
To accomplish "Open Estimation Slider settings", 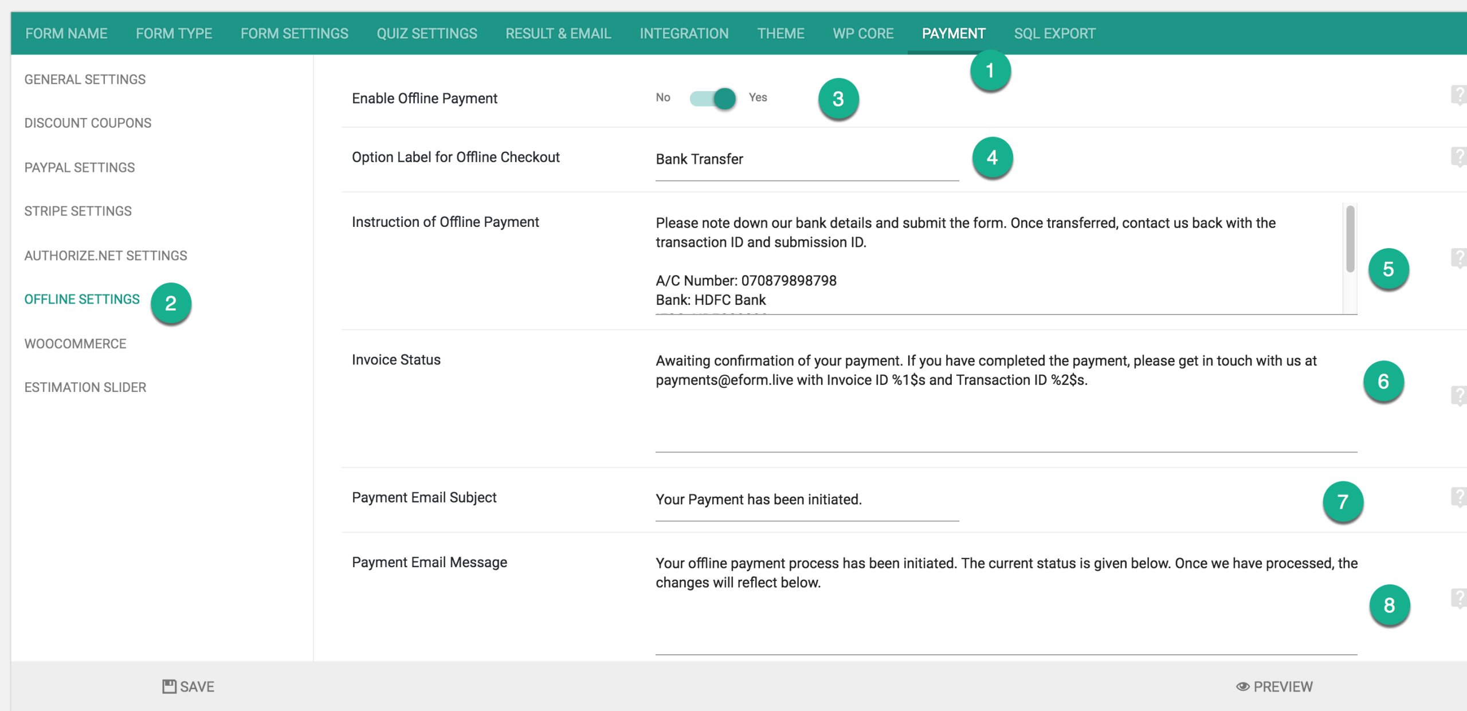I will point(85,387).
